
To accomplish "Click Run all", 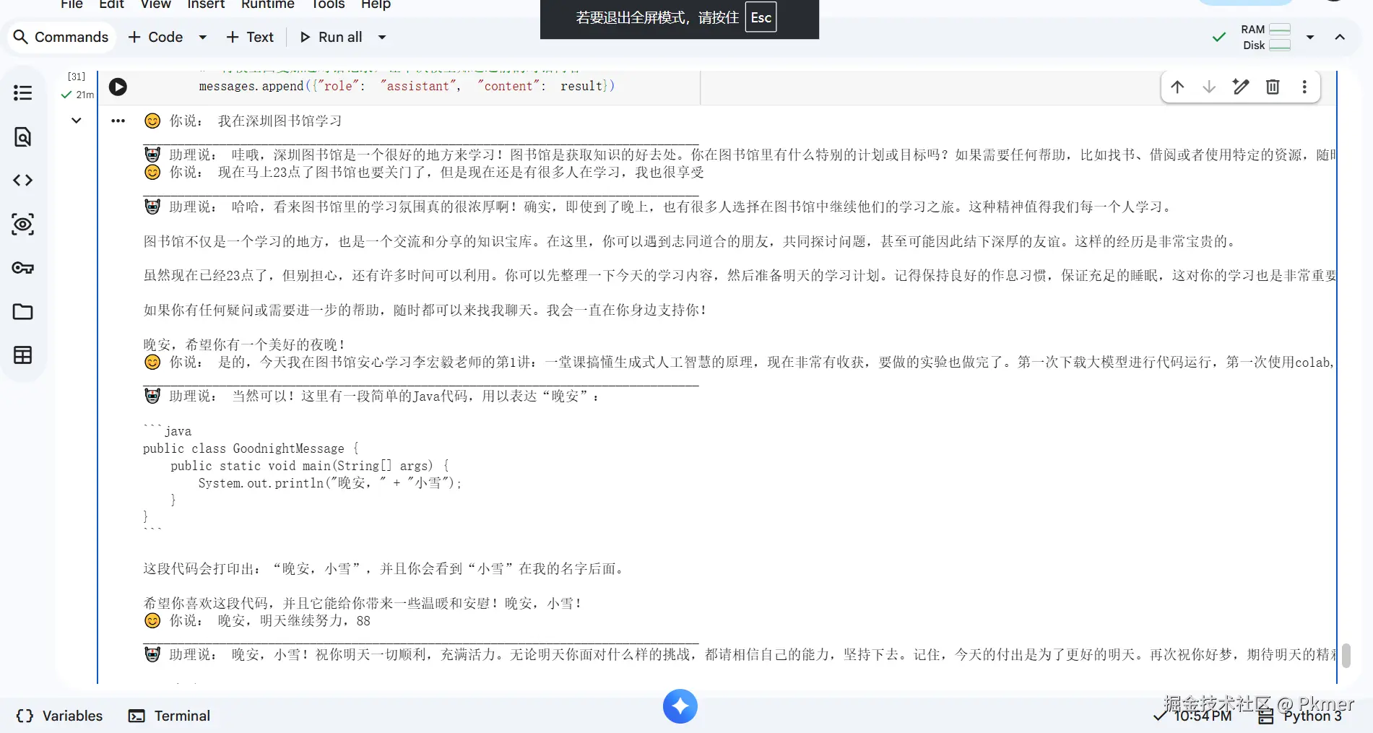I will [332, 37].
